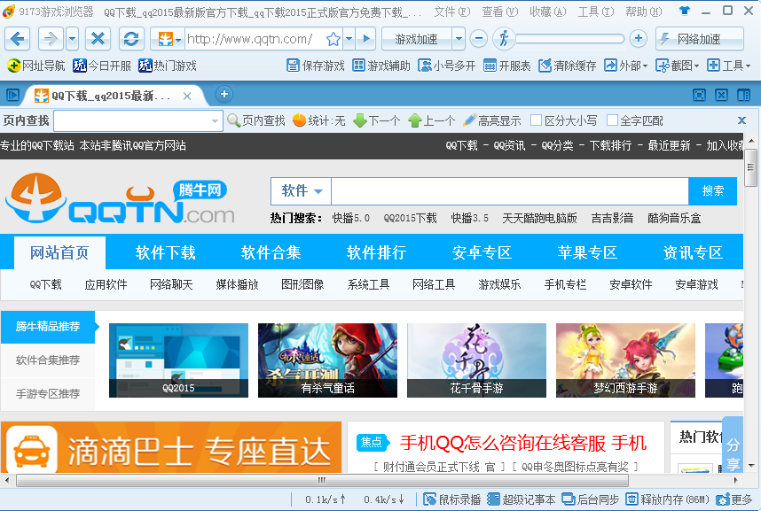
Task: Launch 小号多开 feature
Action: point(446,66)
